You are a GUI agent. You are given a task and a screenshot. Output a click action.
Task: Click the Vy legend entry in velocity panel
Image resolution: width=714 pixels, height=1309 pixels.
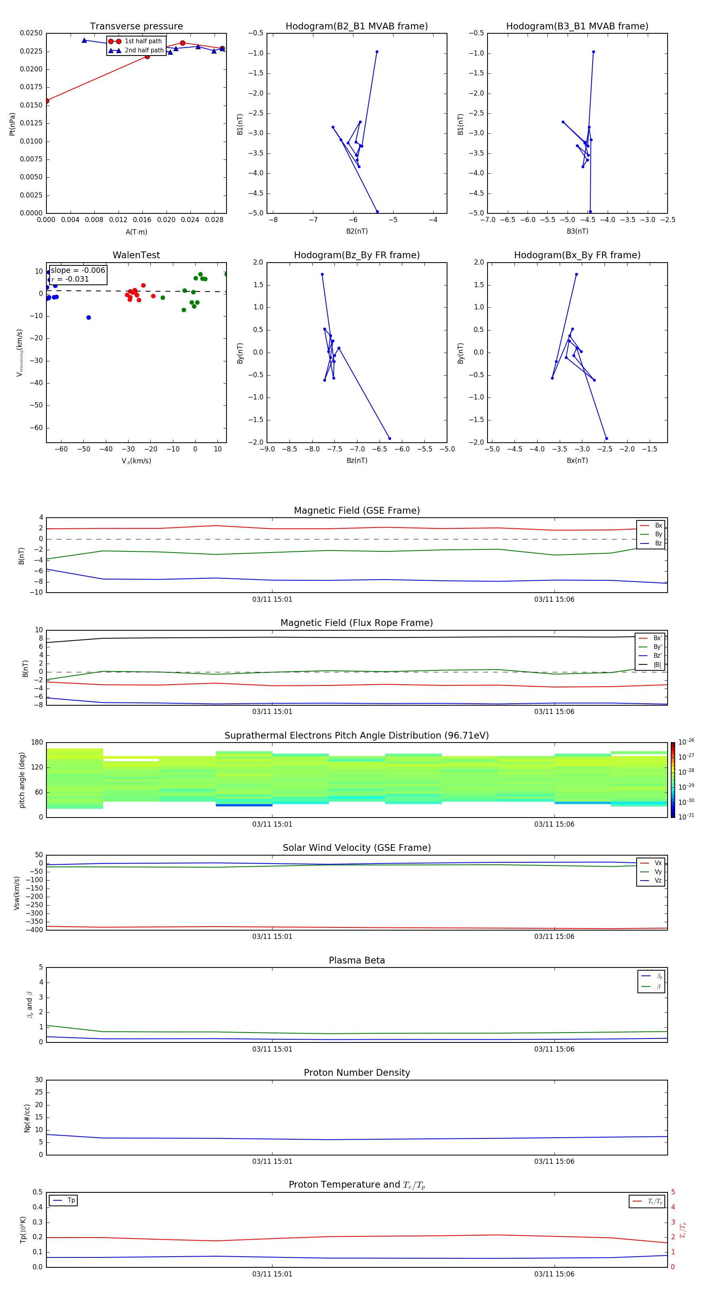[651, 872]
